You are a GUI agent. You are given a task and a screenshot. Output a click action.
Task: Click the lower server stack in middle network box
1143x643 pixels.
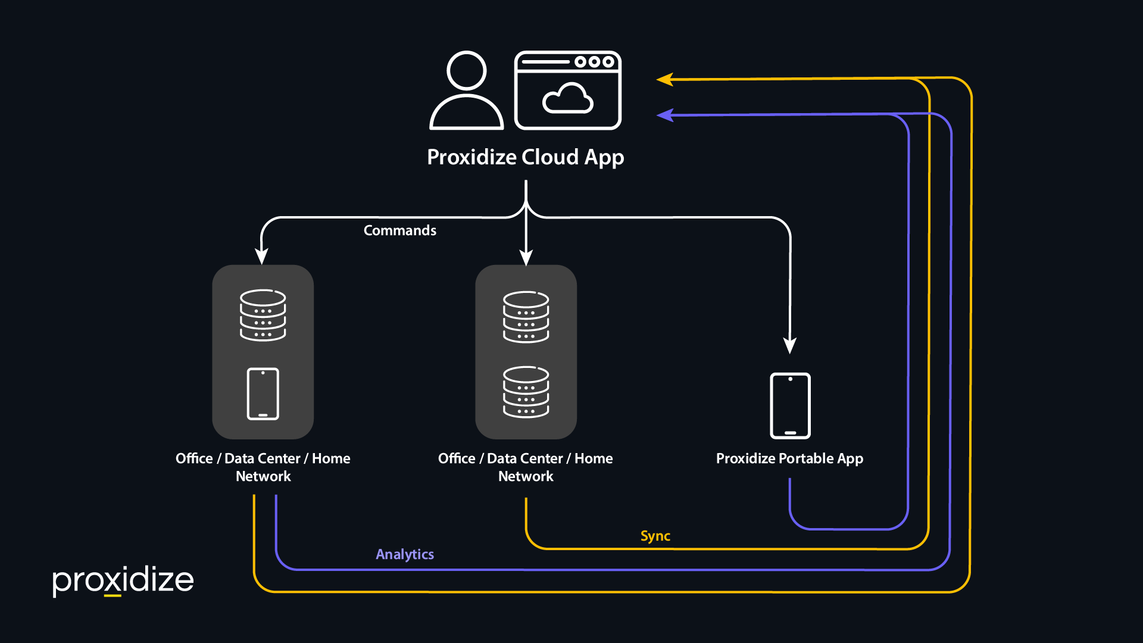coord(526,392)
